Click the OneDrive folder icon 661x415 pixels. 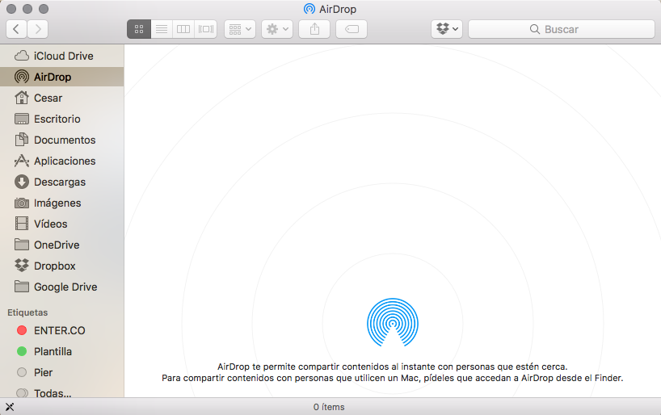(x=22, y=245)
